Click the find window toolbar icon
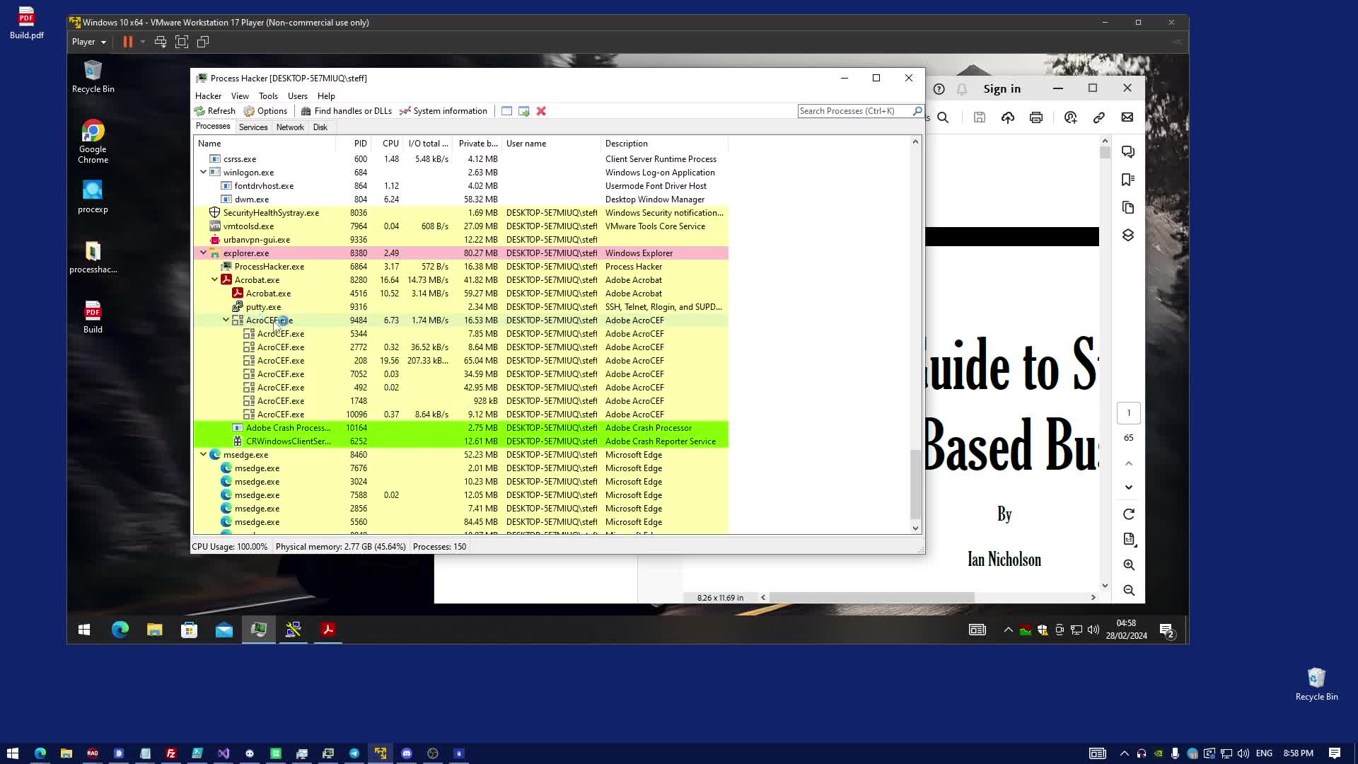Image resolution: width=1358 pixels, height=764 pixels. click(x=506, y=111)
